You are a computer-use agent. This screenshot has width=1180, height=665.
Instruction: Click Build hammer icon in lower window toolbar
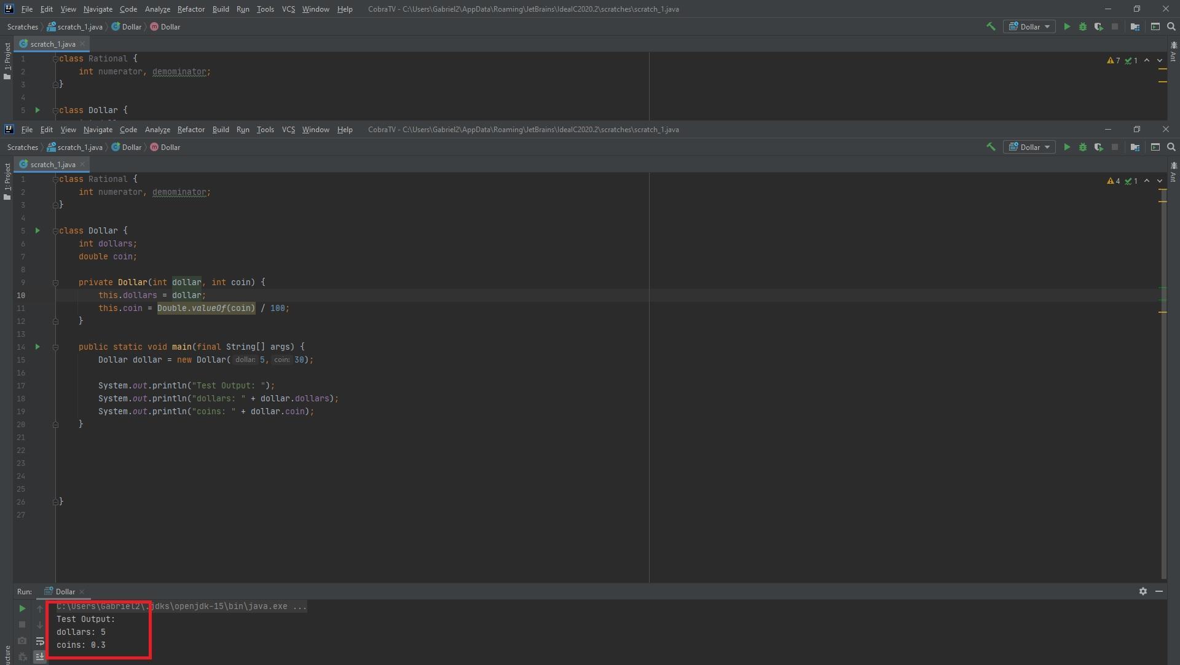pyautogui.click(x=991, y=148)
